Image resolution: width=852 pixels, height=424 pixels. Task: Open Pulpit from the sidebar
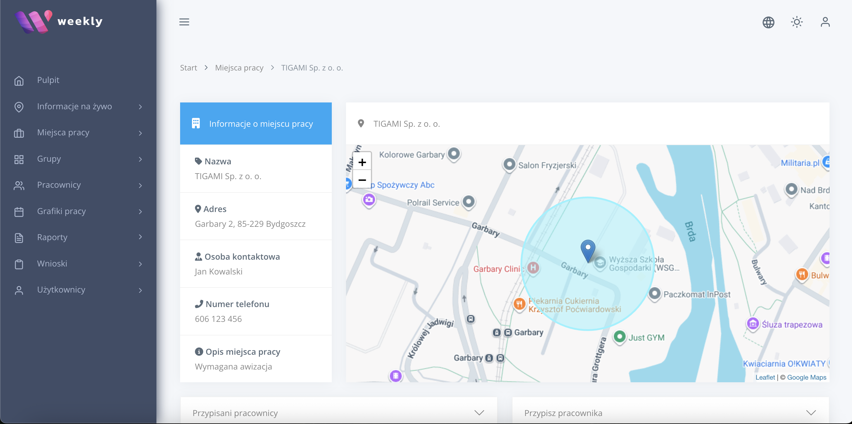(48, 80)
